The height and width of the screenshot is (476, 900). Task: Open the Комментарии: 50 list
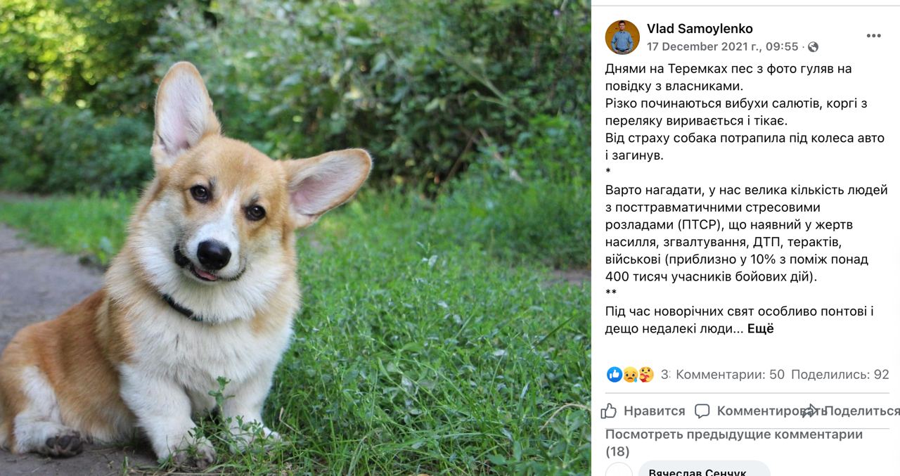730,375
